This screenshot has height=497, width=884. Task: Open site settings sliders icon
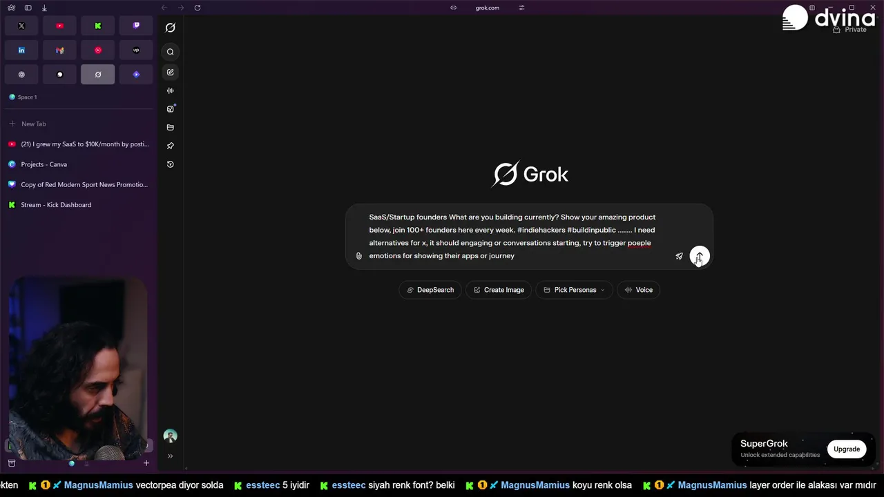[x=521, y=8]
